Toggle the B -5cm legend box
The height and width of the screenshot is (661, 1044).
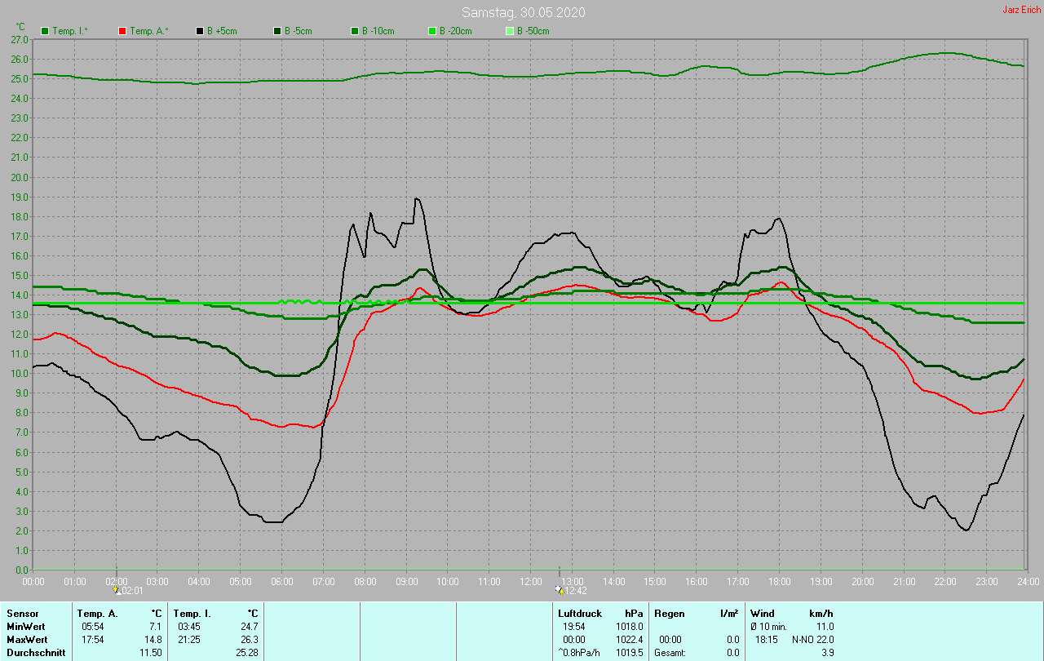(277, 31)
